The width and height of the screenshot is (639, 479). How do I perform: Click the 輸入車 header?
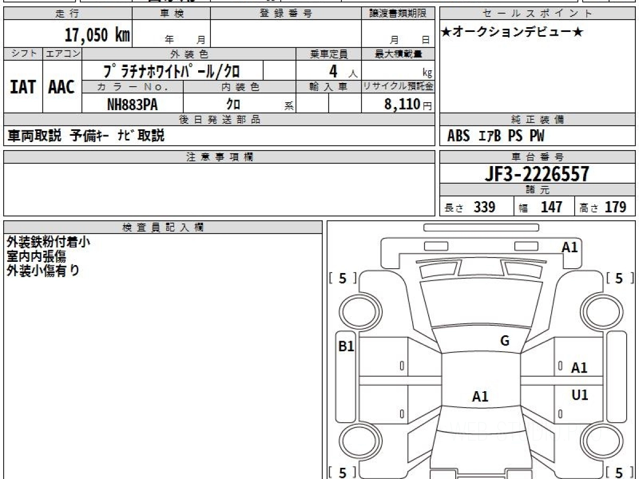point(329,87)
